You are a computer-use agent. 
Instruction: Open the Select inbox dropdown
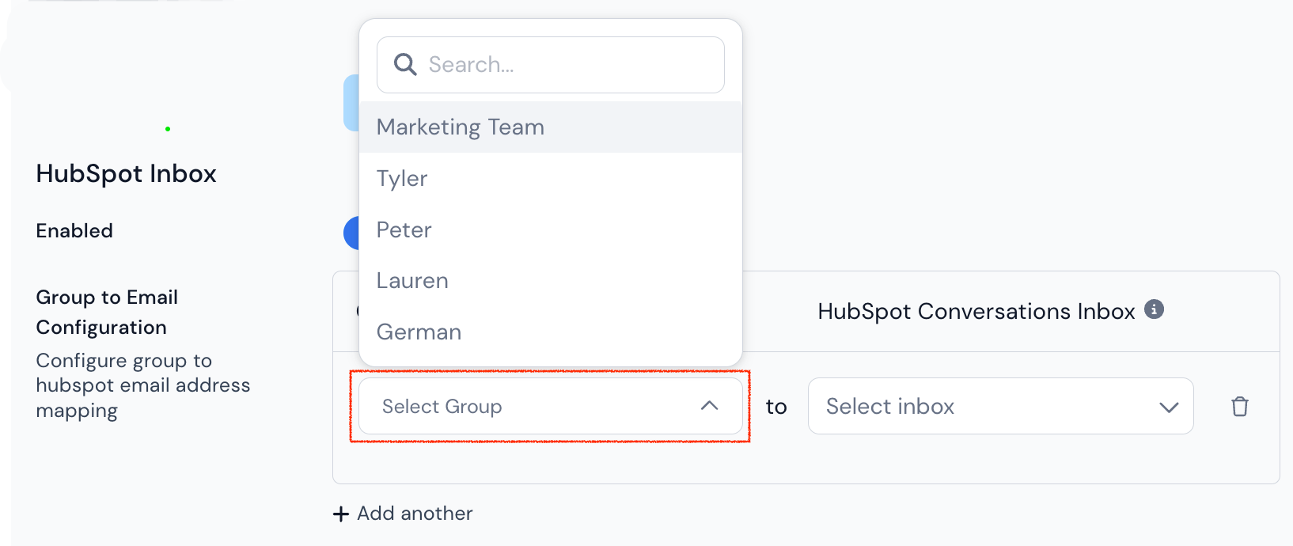tap(1000, 406)
